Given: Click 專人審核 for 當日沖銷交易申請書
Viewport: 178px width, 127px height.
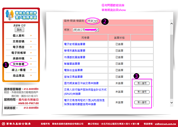Looking at the screenshot, I should [x=142, y=83].
